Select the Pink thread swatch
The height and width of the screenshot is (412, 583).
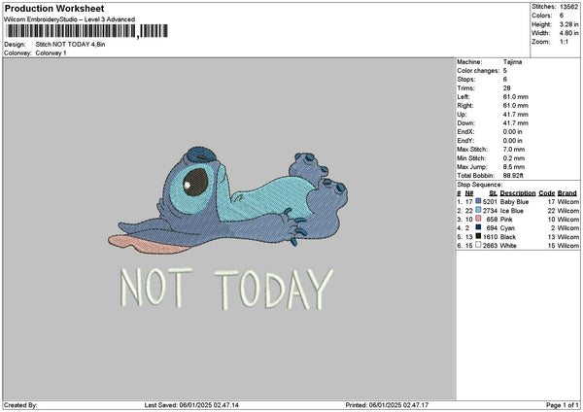[x=478, y=219]
